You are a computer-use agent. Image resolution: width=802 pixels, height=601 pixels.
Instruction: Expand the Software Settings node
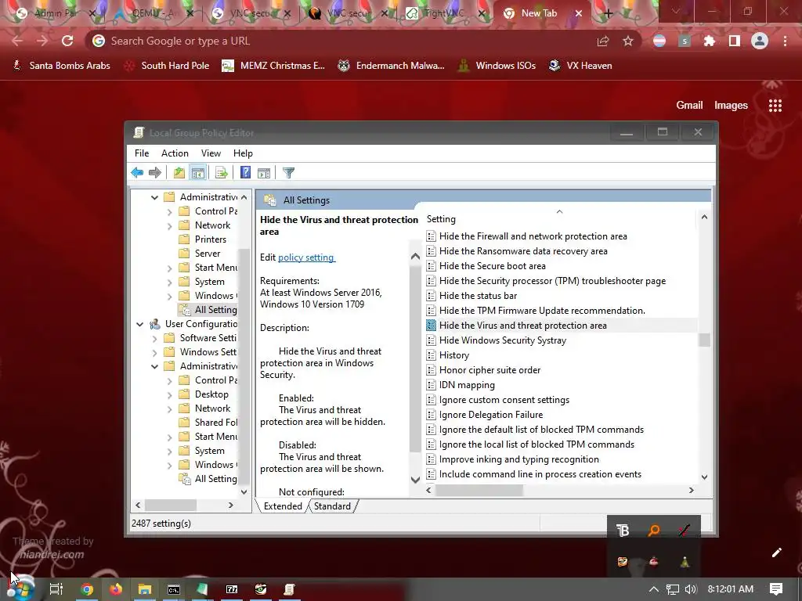pos(154,338)
